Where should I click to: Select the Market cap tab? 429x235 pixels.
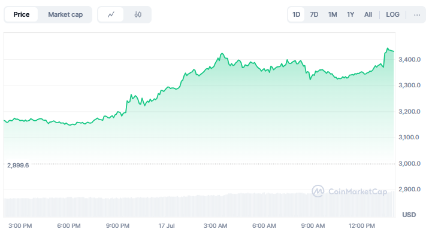(65, 14)
